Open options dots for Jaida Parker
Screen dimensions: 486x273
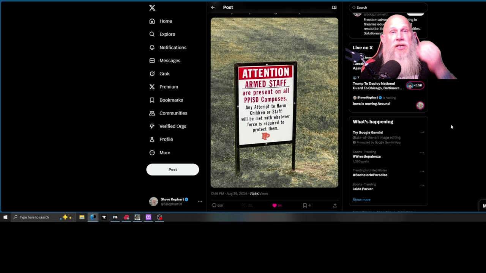(x=422, y=185)
